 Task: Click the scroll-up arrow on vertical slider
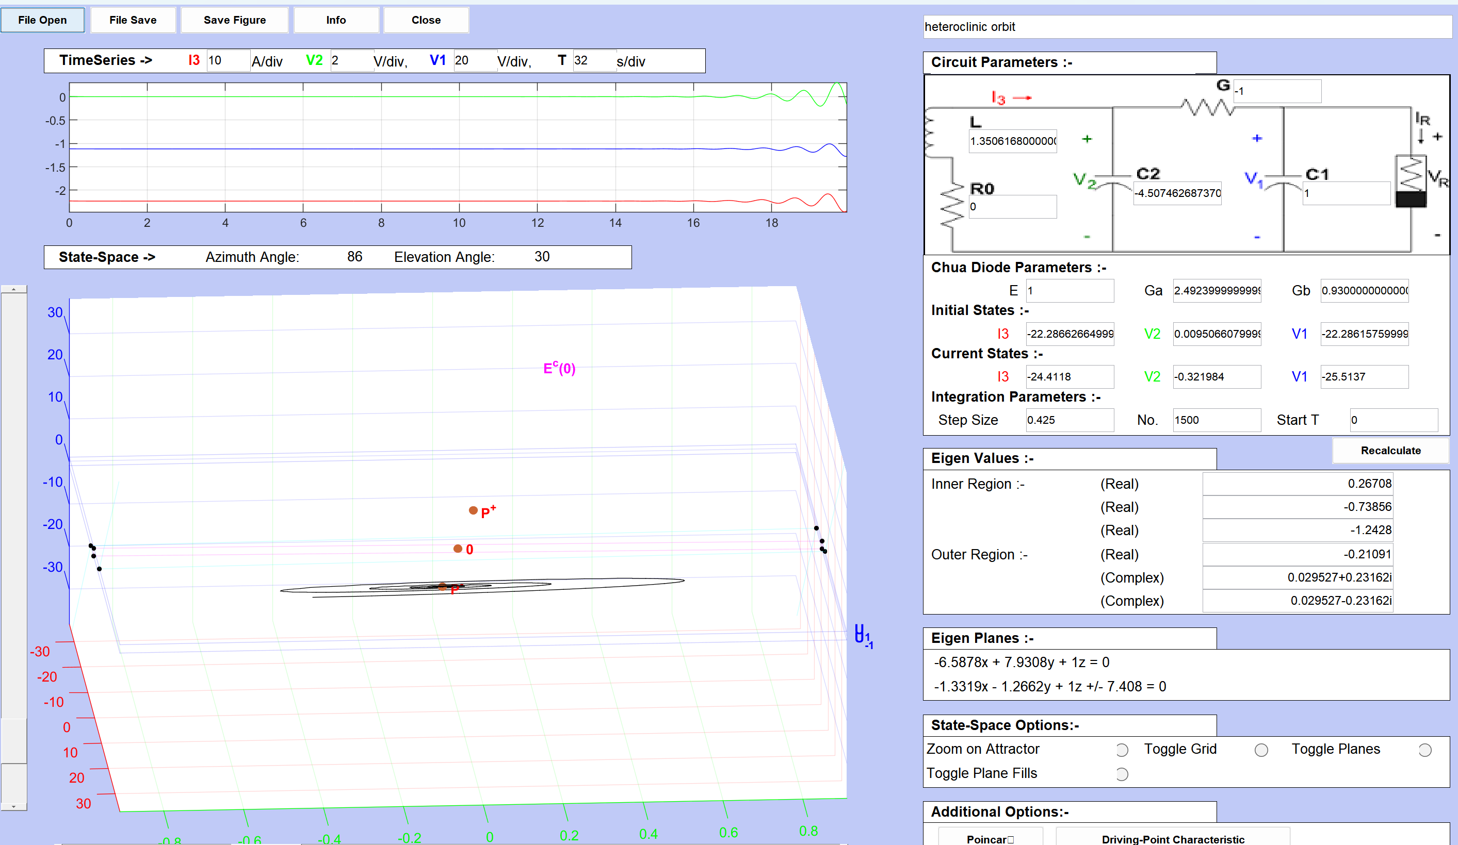[14, 289]
